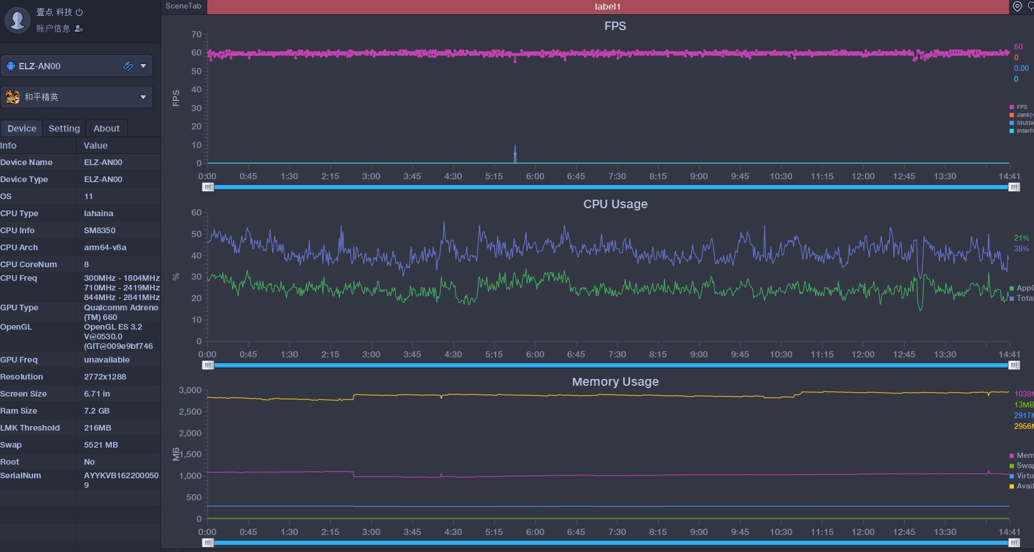Click the Info column header
The image size is (1034, 552).
pyautogui.click(x=37, y=145)
